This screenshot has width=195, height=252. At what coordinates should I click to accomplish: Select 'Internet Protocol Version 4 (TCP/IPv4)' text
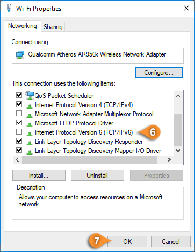pos(84,105)
